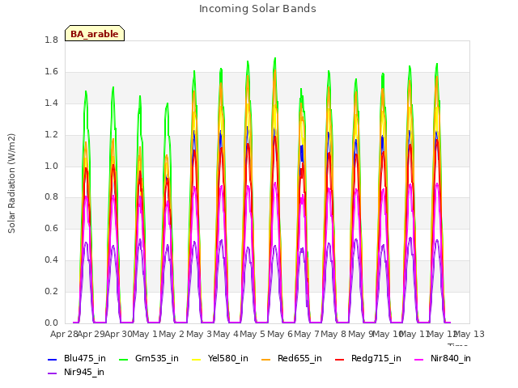
Task: Click the magenta Nir840_in legend swatch
Action: tap(419, 359)
